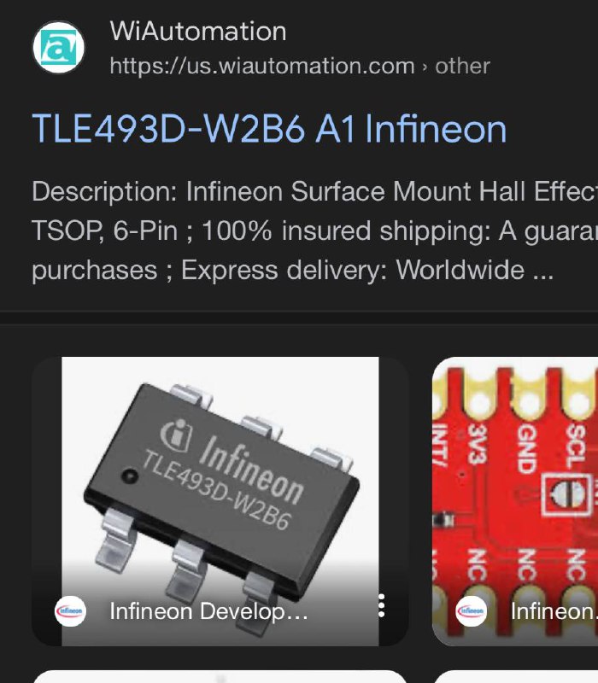Open the TLE493D-W2B6 A1 Infineon result link
598x683 pixels.
click(x=269, y=129)
